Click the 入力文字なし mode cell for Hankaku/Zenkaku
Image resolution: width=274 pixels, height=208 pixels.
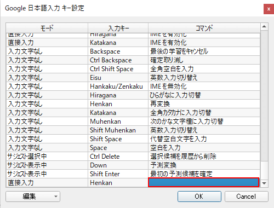coord(47,86)
